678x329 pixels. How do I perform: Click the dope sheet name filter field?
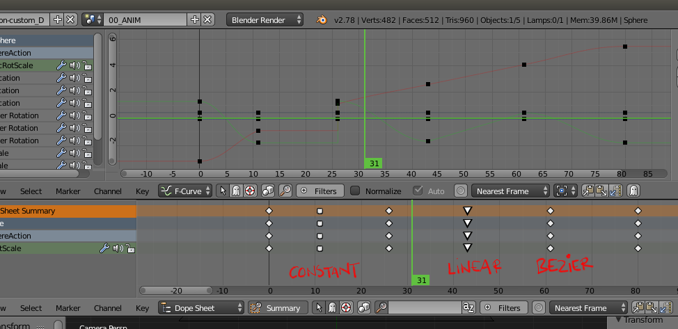point(425,308)
